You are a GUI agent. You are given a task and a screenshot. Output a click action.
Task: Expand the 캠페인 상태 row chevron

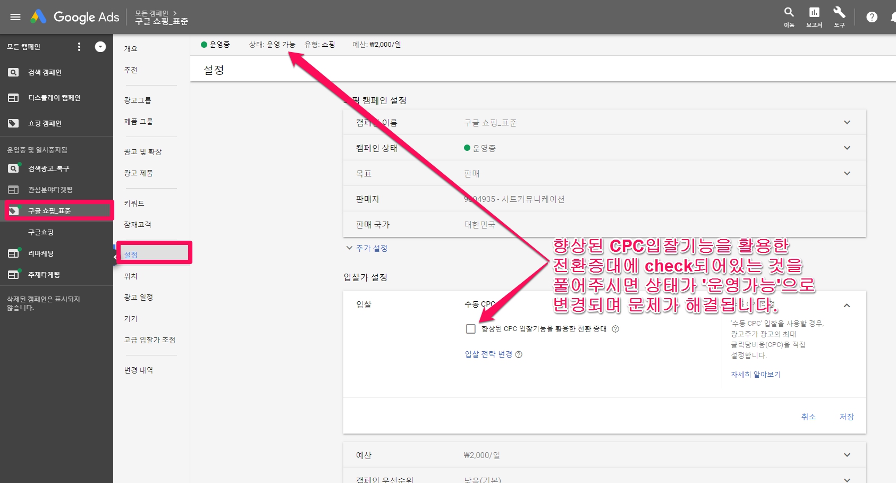pos(847,148)
